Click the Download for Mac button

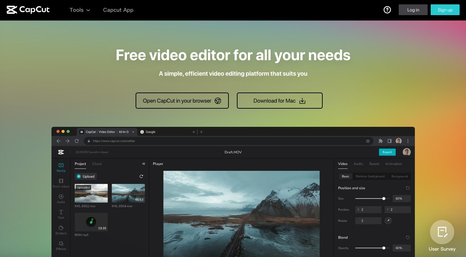(x=280, y=101)
